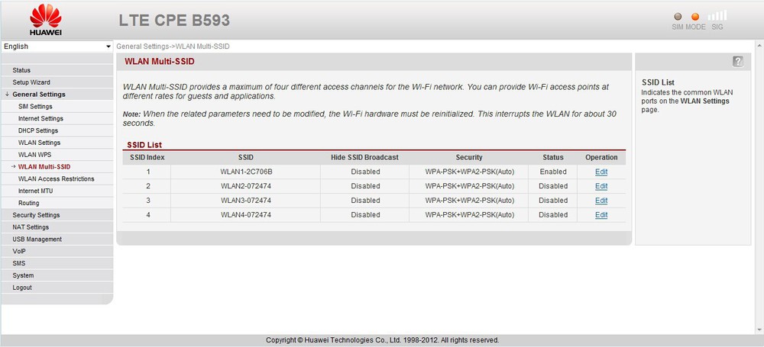The height and width of the screenshot is (347, 764).
Task: Collapse the General Settings menu section
Action: pyautogui.click(x=38, y=95)
